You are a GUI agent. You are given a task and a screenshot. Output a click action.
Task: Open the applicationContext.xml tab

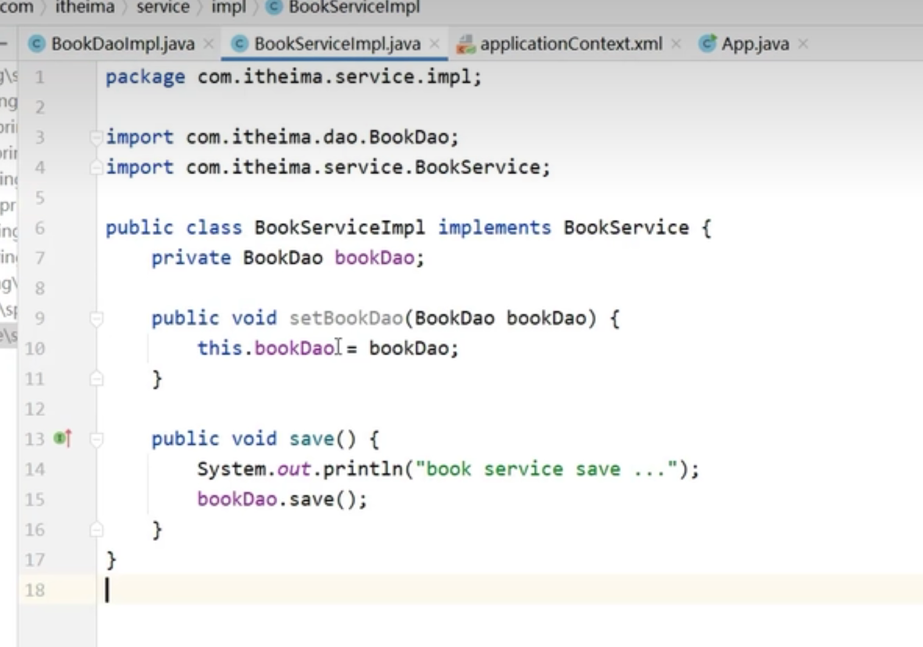pos(571,44)
